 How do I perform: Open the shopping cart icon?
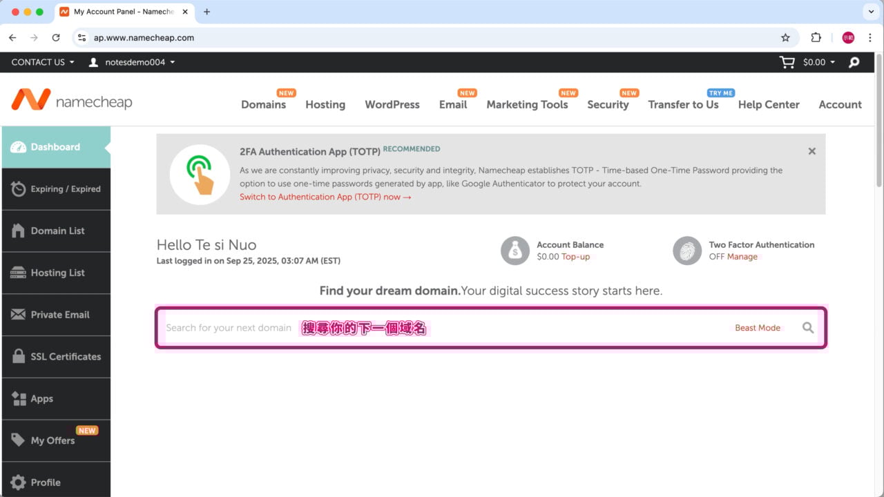787,62
